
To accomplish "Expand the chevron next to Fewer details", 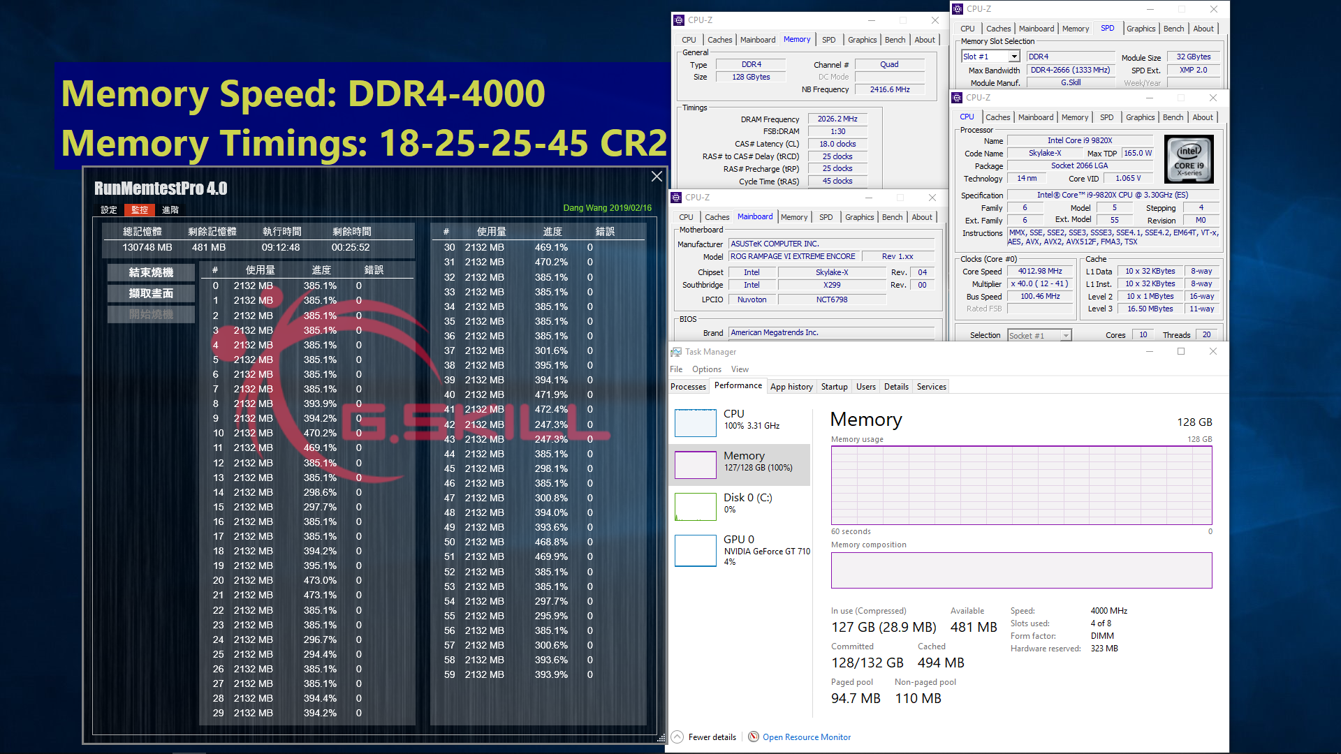I will point(676,737).
